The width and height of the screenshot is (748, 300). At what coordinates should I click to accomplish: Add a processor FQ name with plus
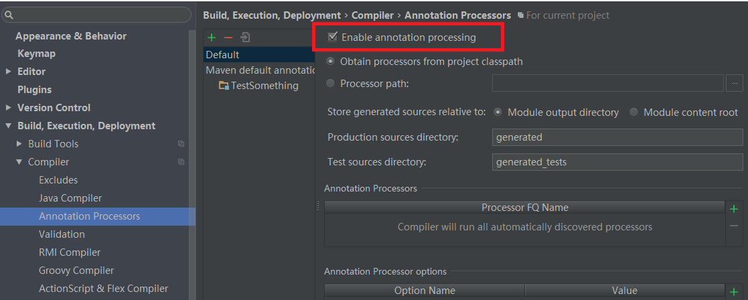click(x=734, y=209)
